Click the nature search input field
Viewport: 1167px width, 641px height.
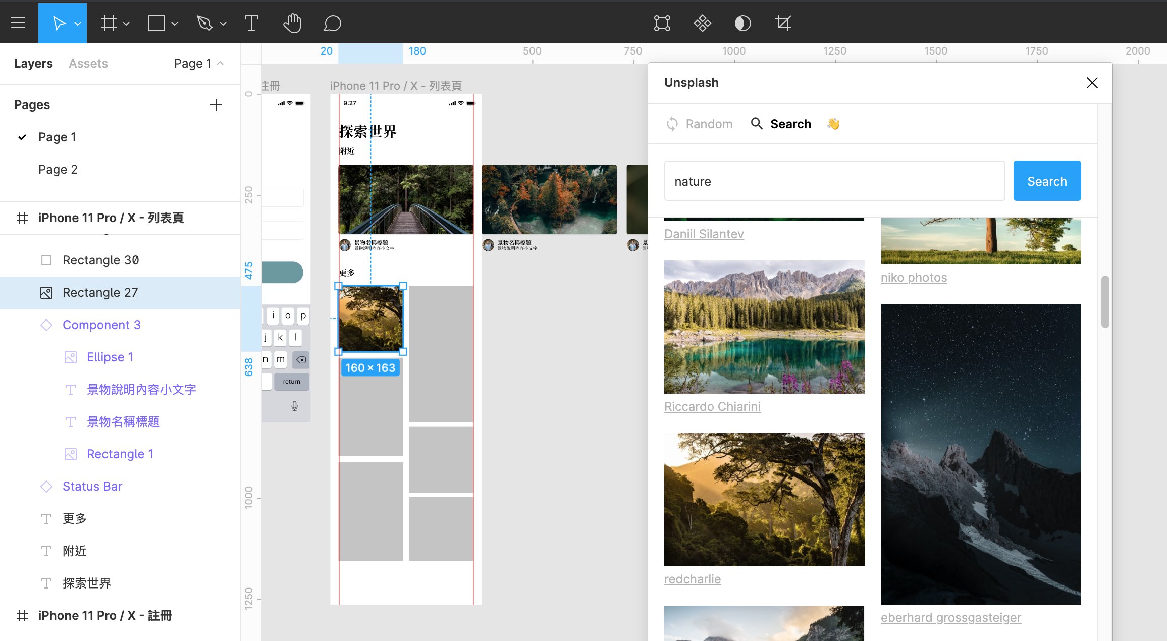pyautogui.click(x=834, y=181)
